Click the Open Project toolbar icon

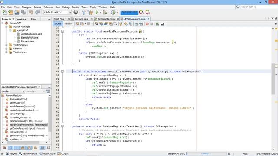pyautogui.click(x=17, y=13)
